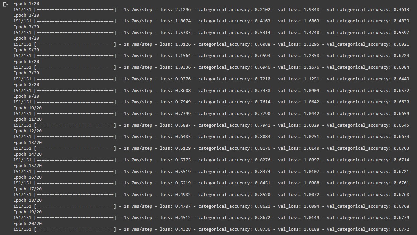Click the val_categorical_accuracy value 0.6779
The image size is (417, 235).
coord(401,218)
